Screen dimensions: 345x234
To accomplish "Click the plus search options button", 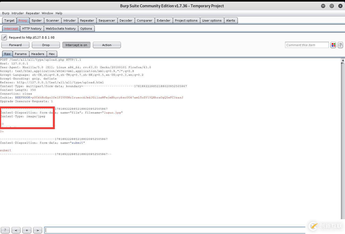I will click(x=27, y=230).
